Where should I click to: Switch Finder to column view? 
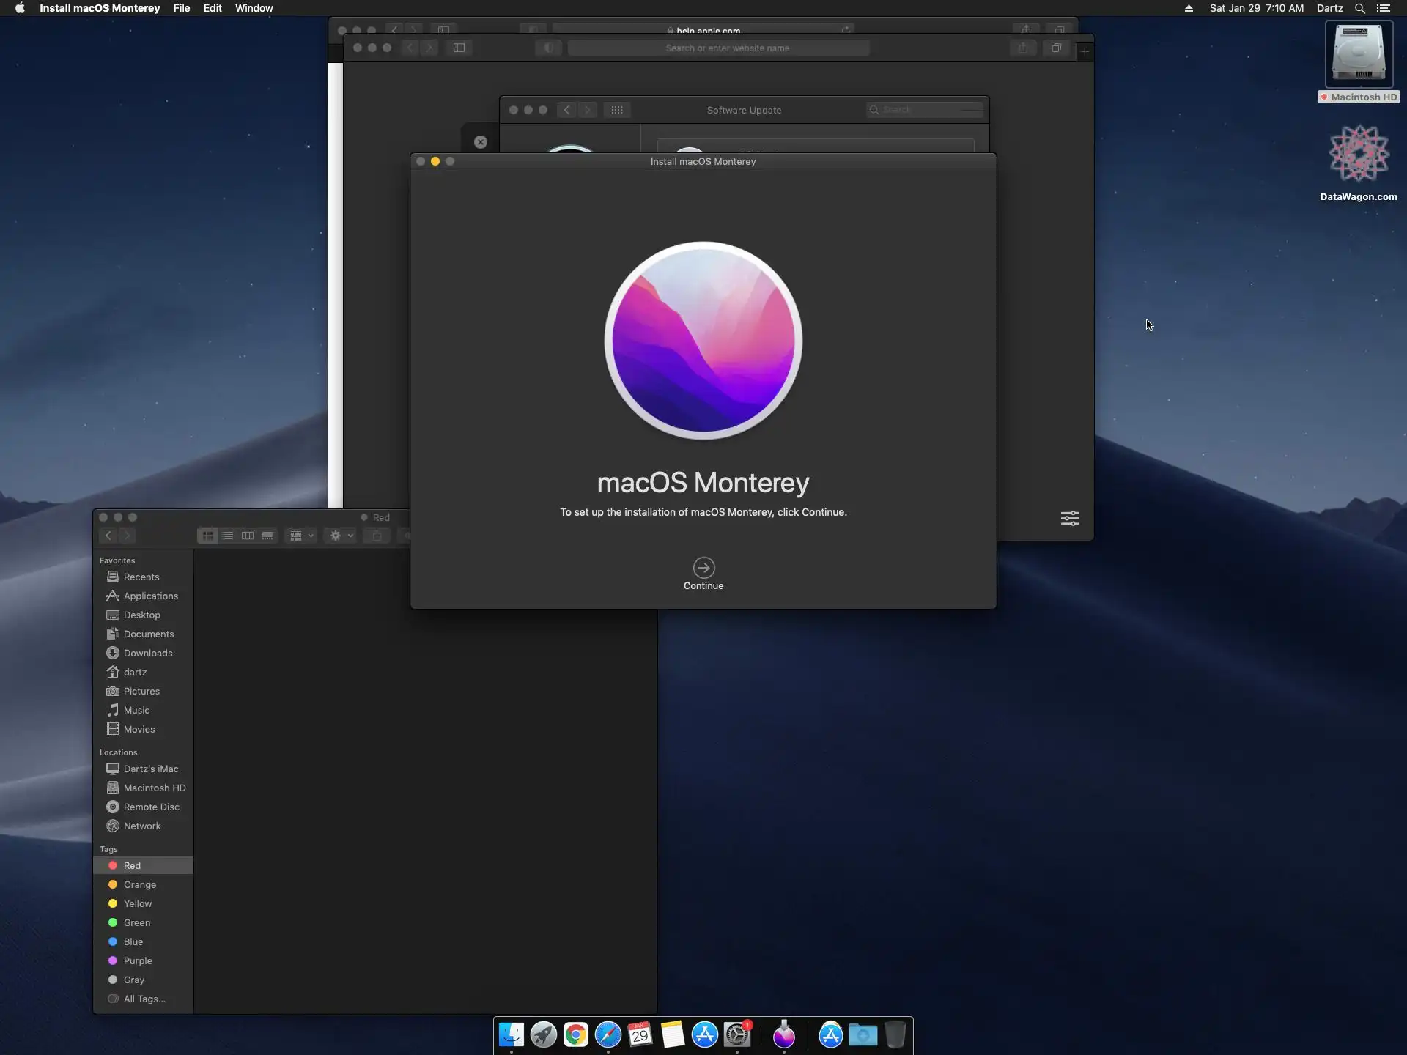[x=248, y=536]
